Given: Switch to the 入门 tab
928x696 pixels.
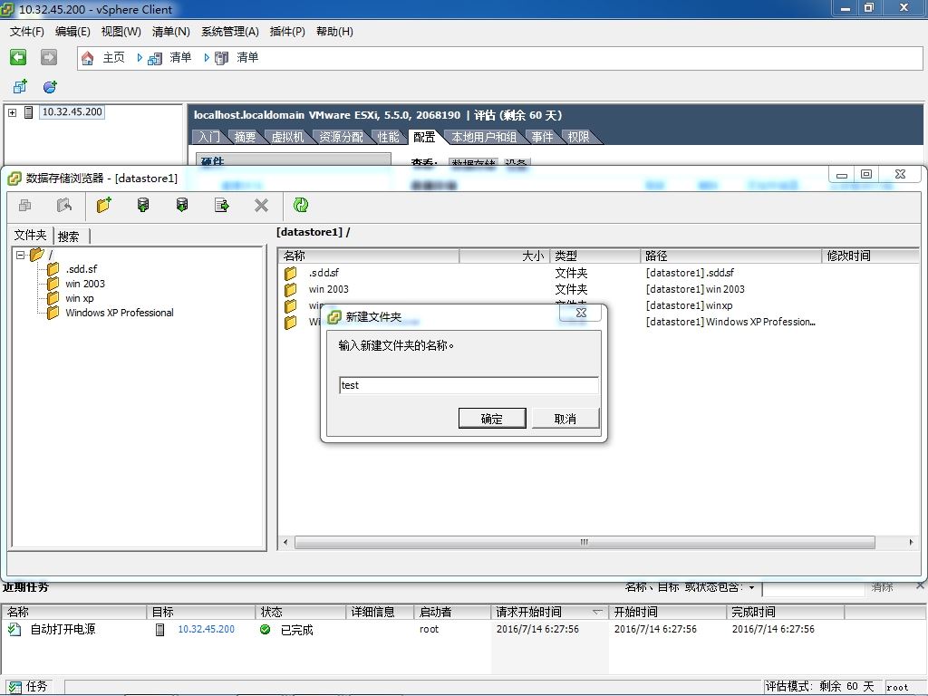Looking at the screenshot, I should pos(209,137).
